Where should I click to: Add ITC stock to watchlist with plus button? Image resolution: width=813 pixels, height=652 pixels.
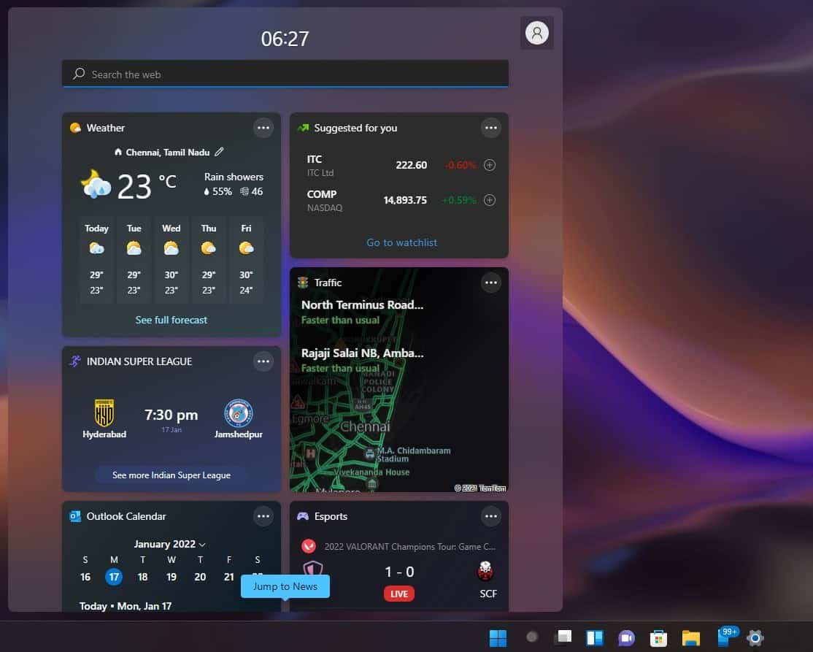click(490, 165)
